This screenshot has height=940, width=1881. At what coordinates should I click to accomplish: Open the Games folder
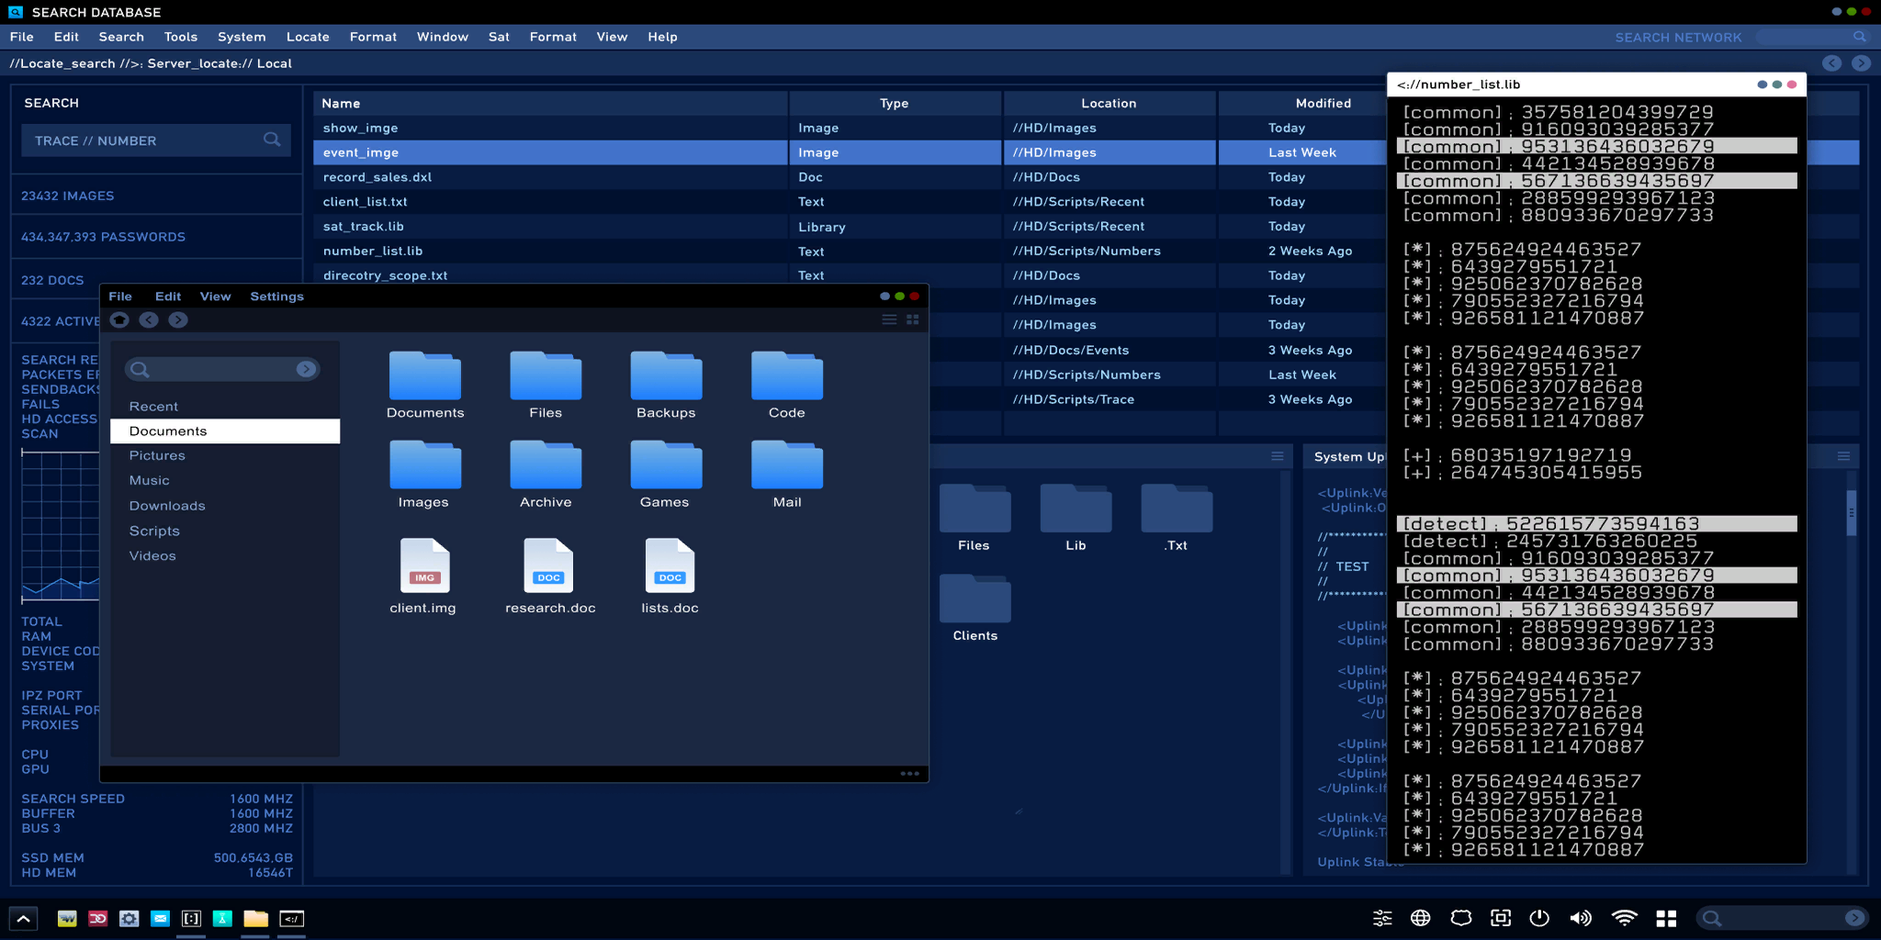[666, 475]
